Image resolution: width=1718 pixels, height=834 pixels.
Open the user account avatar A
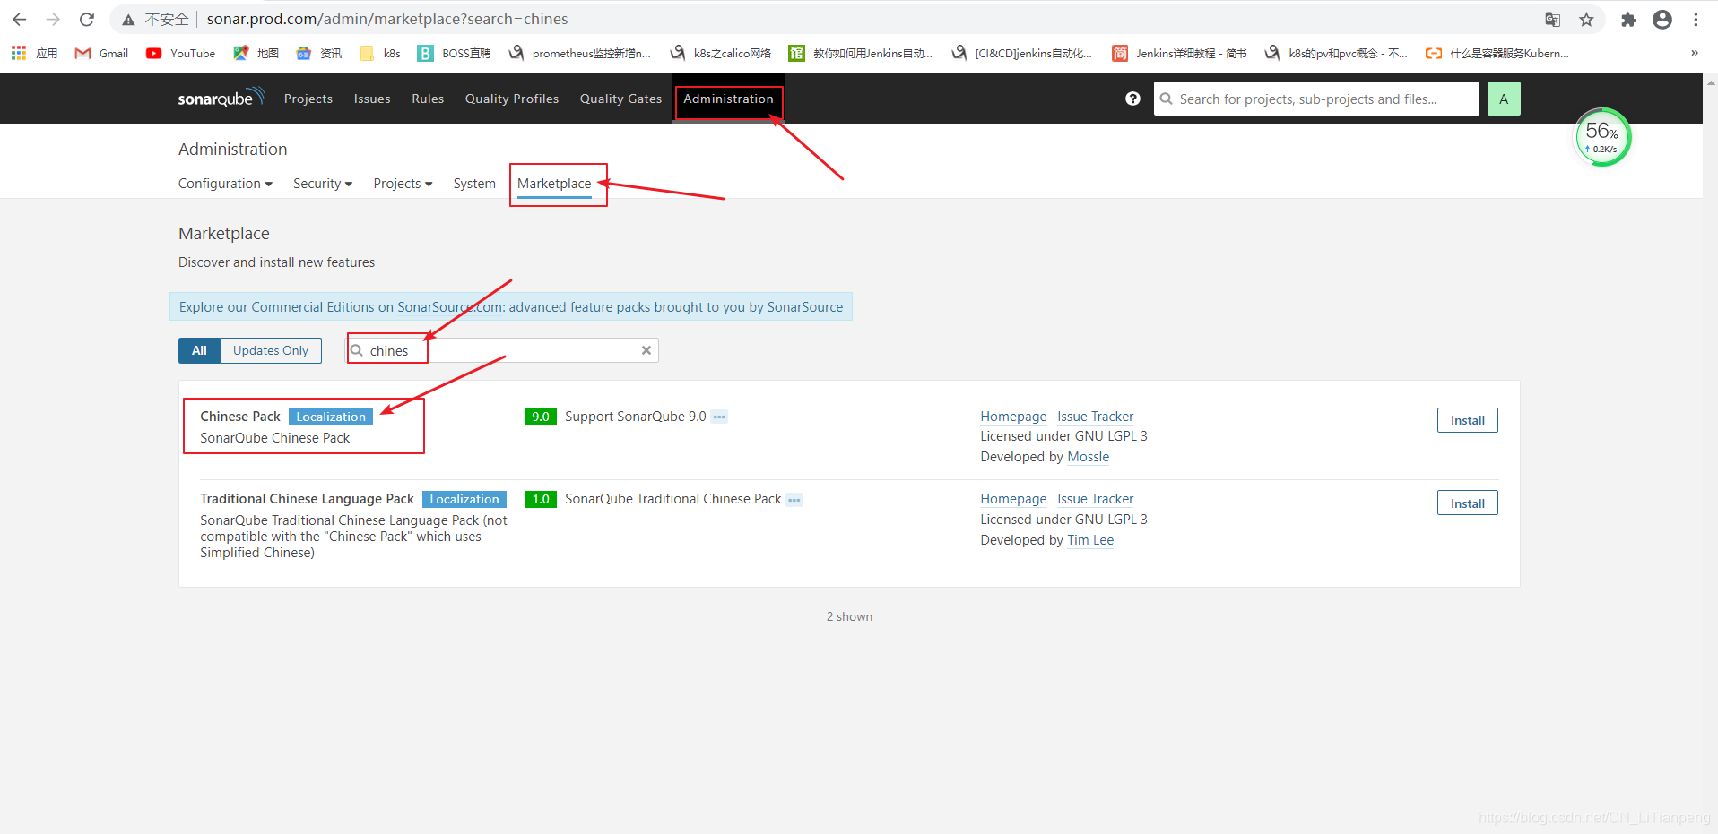(1504, 99)
